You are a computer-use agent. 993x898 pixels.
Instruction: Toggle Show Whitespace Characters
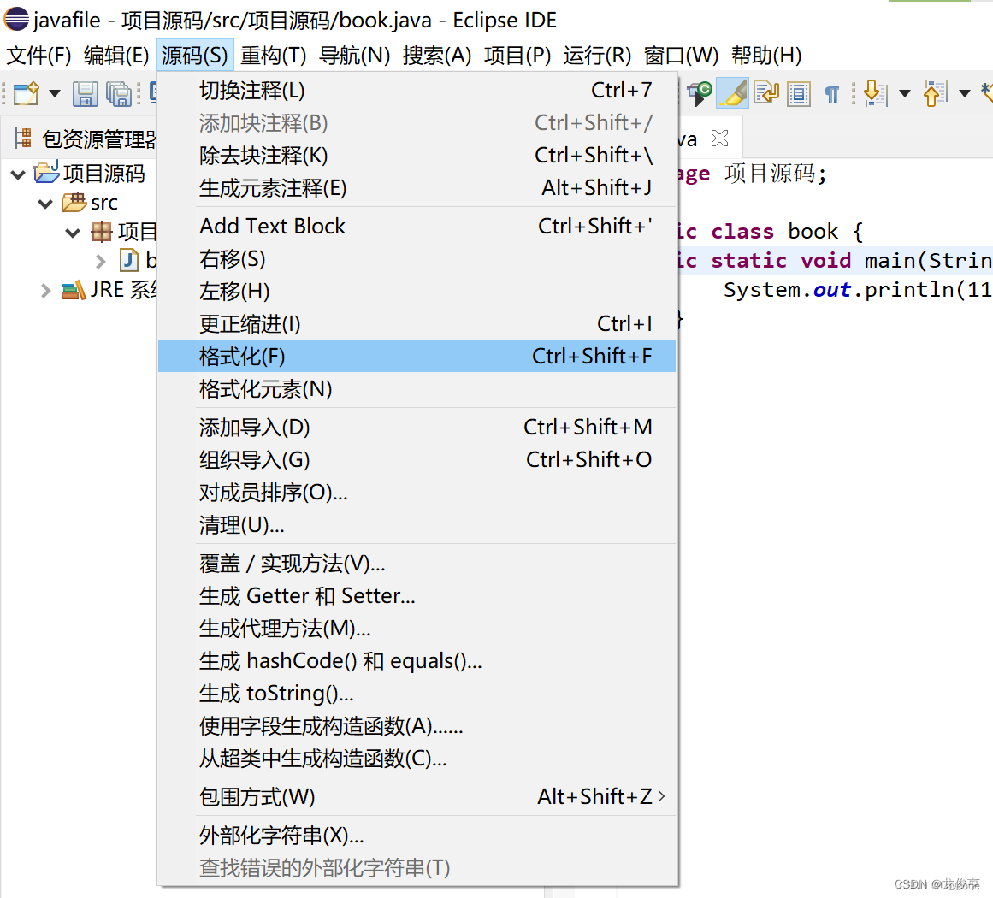click(833, 92)
